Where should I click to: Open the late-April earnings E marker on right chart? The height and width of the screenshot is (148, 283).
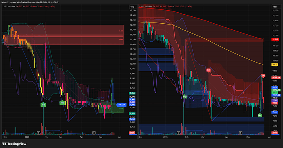[241, 133]
